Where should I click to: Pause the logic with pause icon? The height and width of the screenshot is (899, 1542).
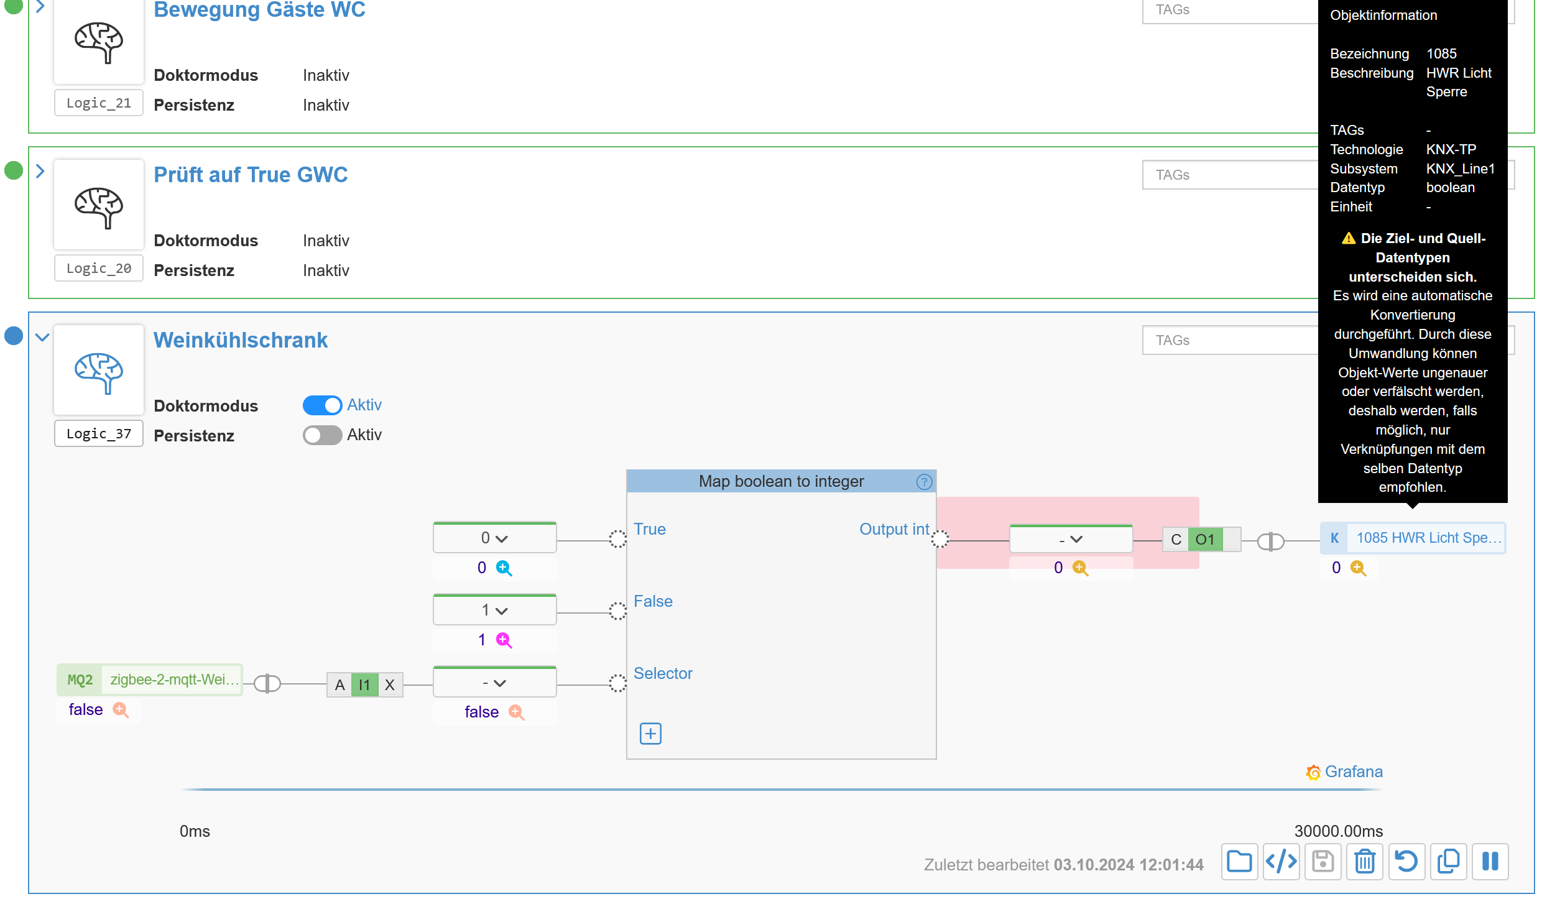point(1490,862)
